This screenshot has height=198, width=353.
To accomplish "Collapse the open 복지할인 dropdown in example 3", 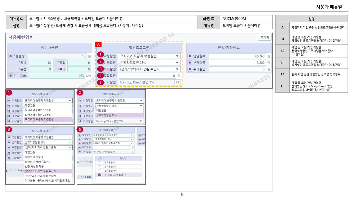I will (x=48, y=148).
